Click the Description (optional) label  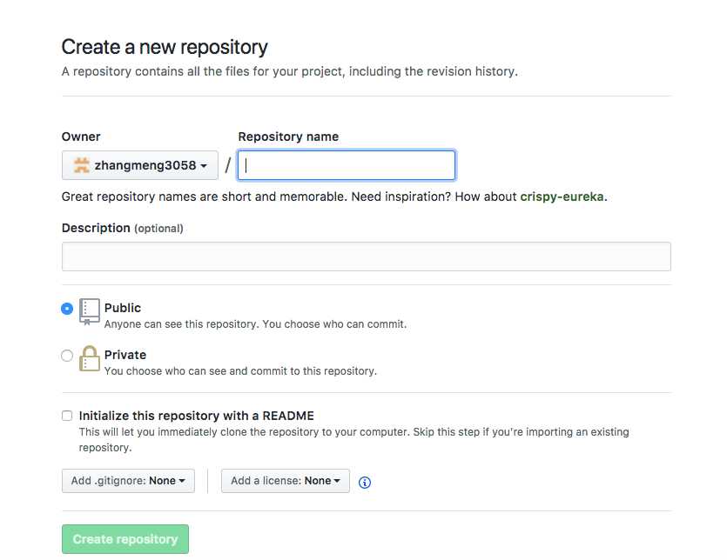123,229
